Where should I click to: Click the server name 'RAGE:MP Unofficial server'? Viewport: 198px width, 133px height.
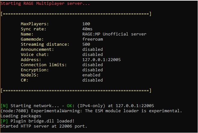(114, 34)
